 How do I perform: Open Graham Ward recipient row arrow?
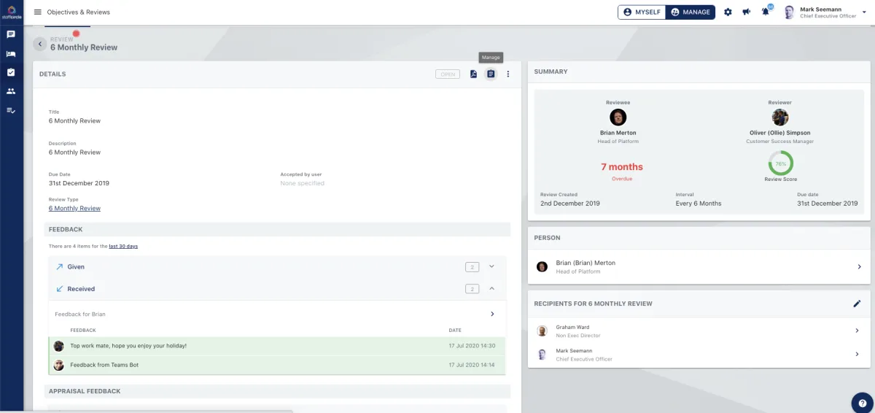[857, 331]
